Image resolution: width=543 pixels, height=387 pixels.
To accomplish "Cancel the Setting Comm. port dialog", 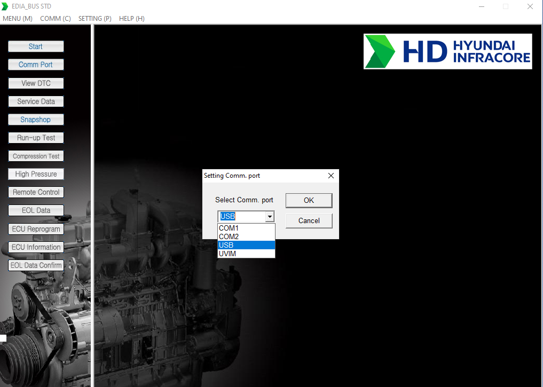I will click(x=309, y=221).
